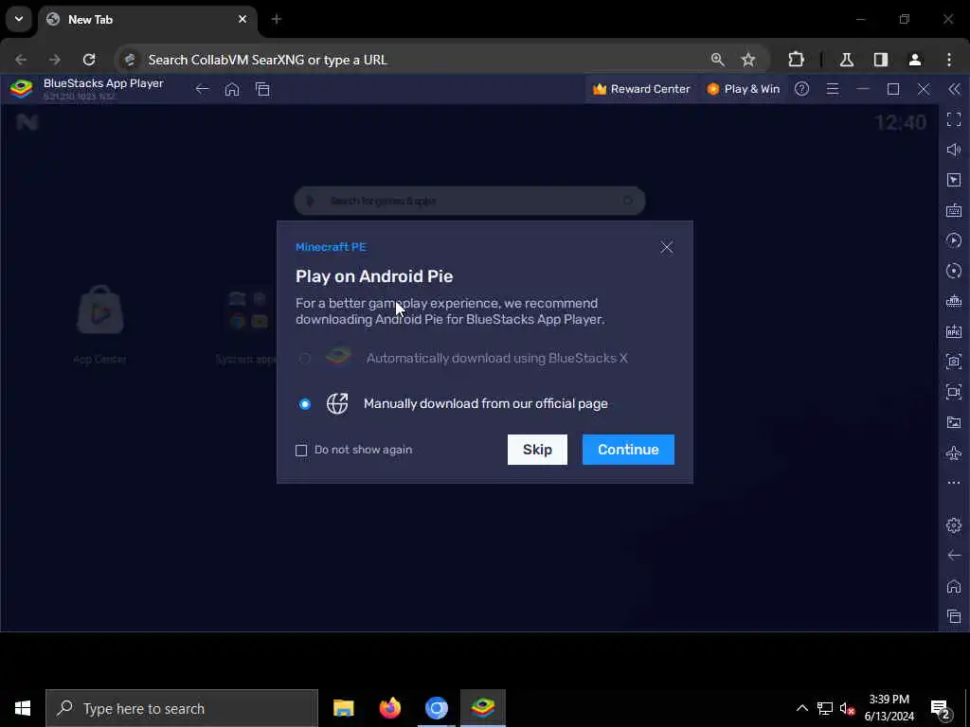Open the Reward Center
The image size is (970, 727).
pos(641,89)
